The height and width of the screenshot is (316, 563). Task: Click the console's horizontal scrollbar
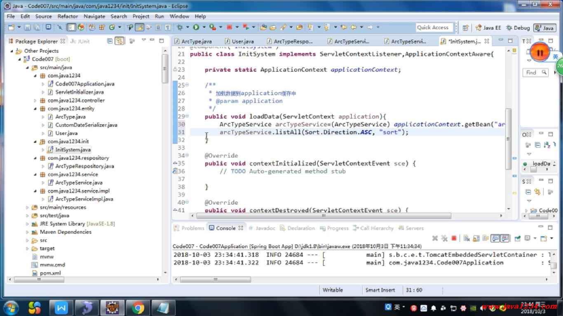pyautogui.click(x=216, y=279)
